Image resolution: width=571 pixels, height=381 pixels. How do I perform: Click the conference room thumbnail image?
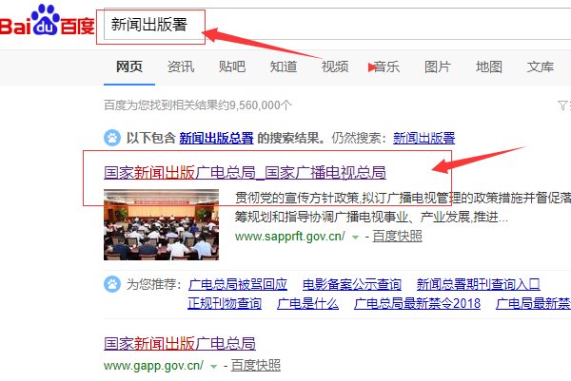[162, 224]
